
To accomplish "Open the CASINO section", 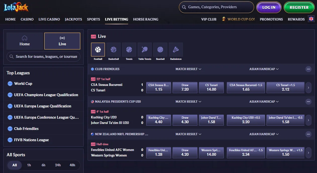I will 27,19.
